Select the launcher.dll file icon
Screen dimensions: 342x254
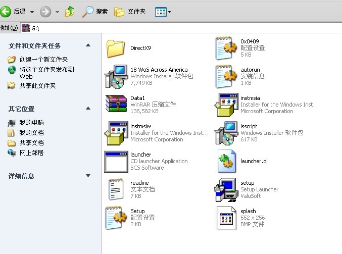tap(227, 161)
